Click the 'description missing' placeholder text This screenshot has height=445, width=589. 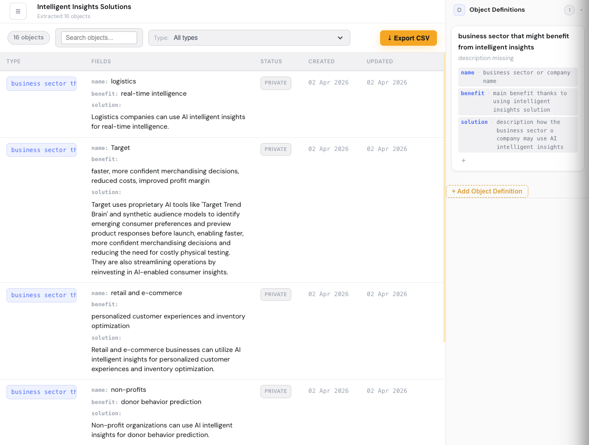[486, 58]
